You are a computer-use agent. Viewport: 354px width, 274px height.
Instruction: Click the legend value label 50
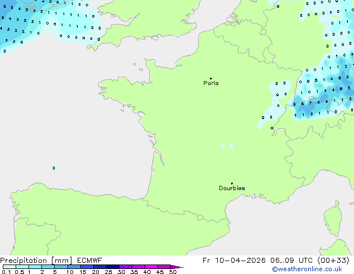(x=173, y=272)
